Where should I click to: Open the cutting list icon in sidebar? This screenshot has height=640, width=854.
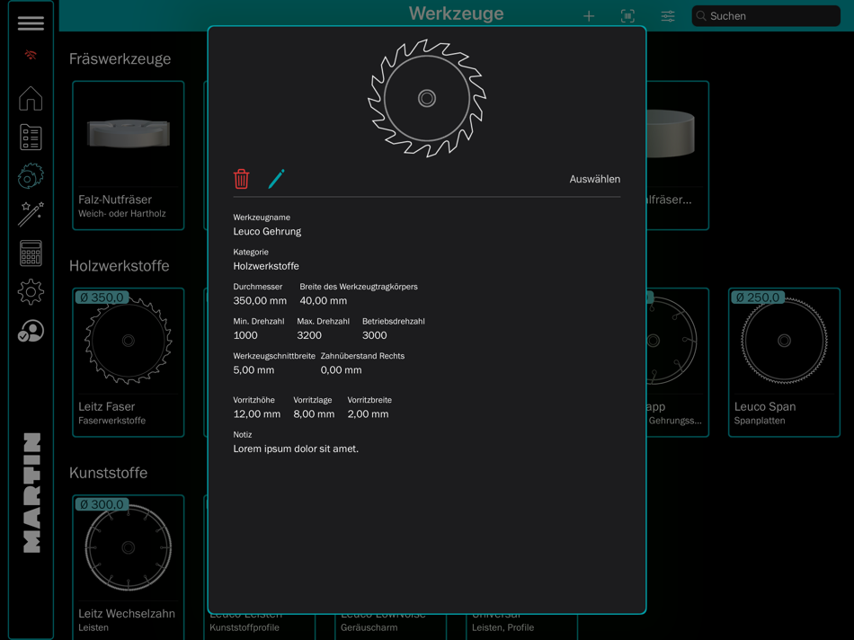[x=31, y=138]
